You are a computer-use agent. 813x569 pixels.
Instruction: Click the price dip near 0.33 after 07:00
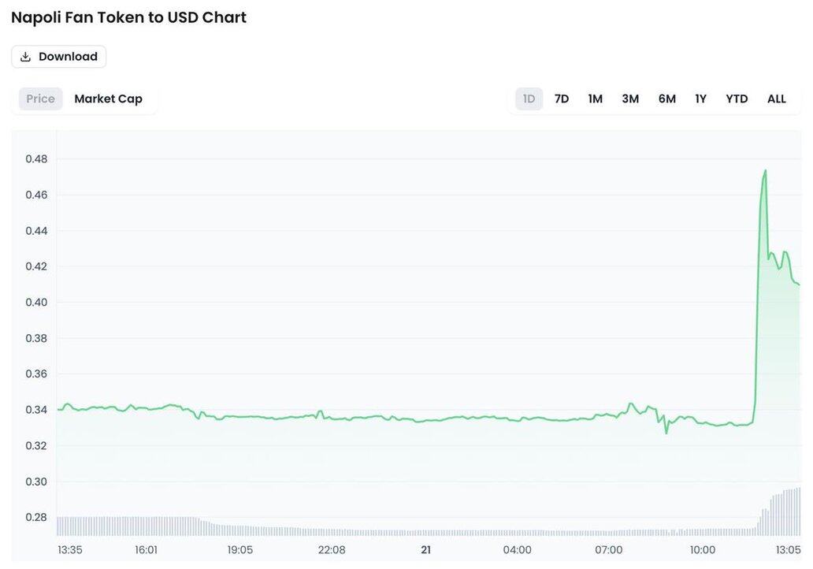point(666,432)
